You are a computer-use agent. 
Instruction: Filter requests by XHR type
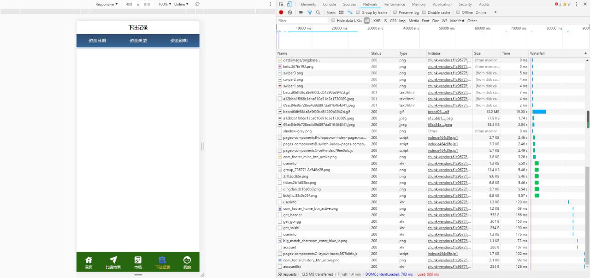tap(377, 21)
